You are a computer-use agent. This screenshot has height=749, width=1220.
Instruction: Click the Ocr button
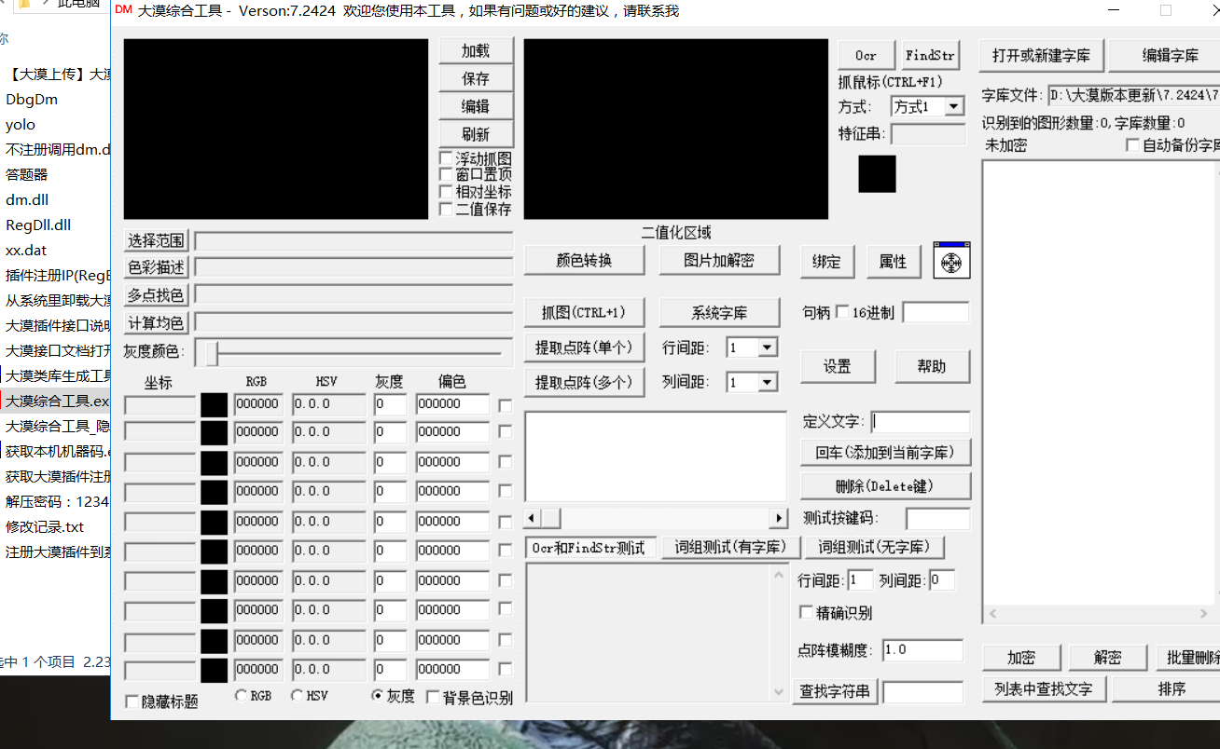[866, 55]
